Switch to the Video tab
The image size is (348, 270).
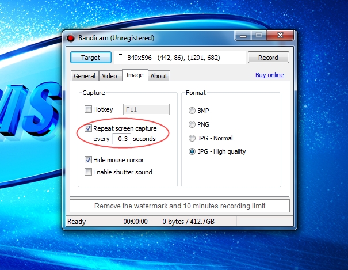pos(110,76)
